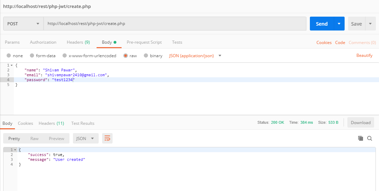
Task: Open the response JSON format dropdown
Action: 86,138
